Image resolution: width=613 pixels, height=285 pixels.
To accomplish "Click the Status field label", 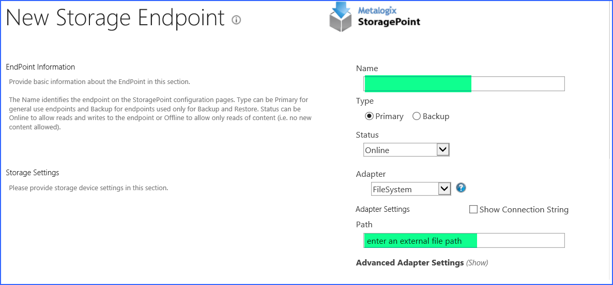I will coord(367,136).
